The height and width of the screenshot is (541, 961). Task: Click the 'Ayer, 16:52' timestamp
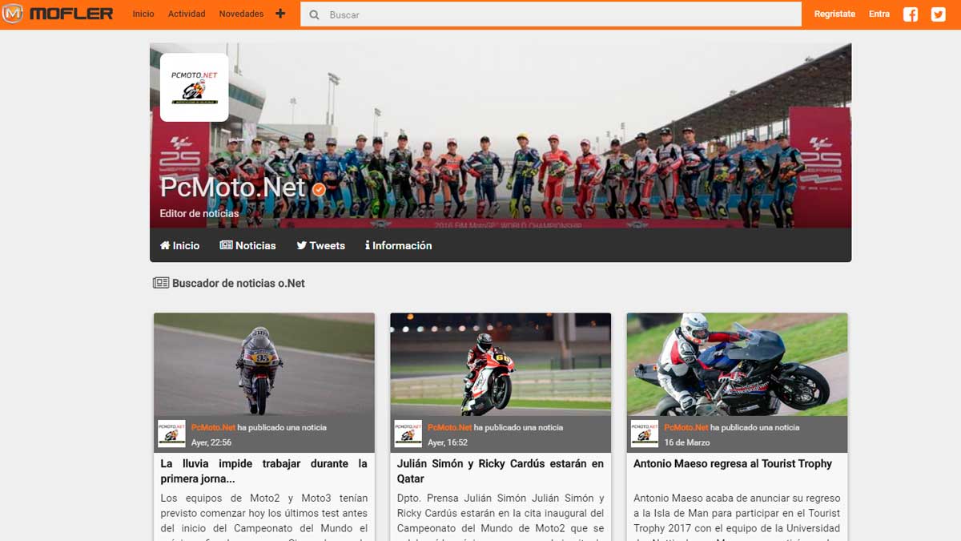(x=448, y=442)
